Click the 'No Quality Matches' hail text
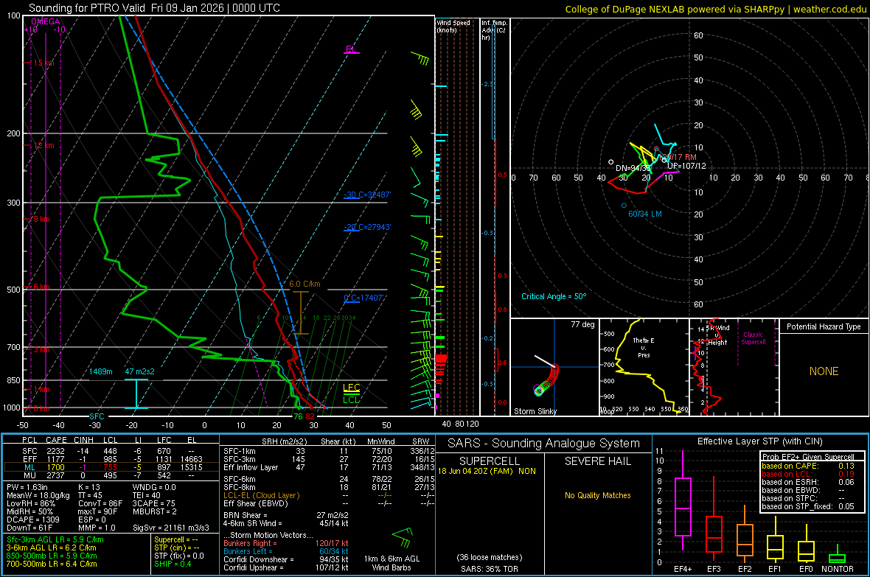870x577 pixels. pos(597,495)
